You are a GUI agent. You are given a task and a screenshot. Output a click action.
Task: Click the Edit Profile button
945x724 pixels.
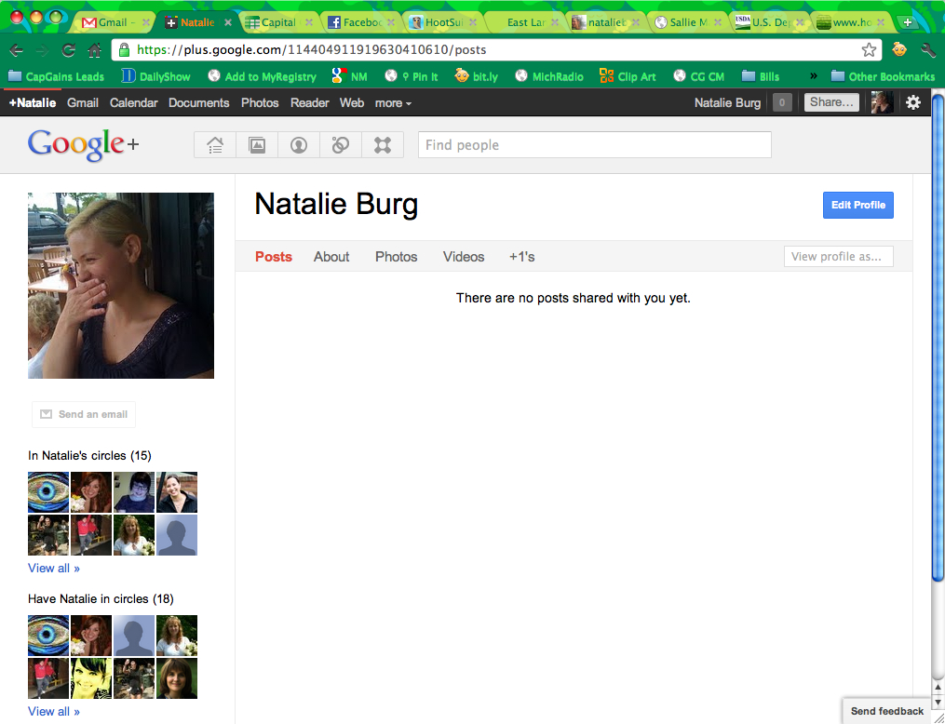[857, 205]
